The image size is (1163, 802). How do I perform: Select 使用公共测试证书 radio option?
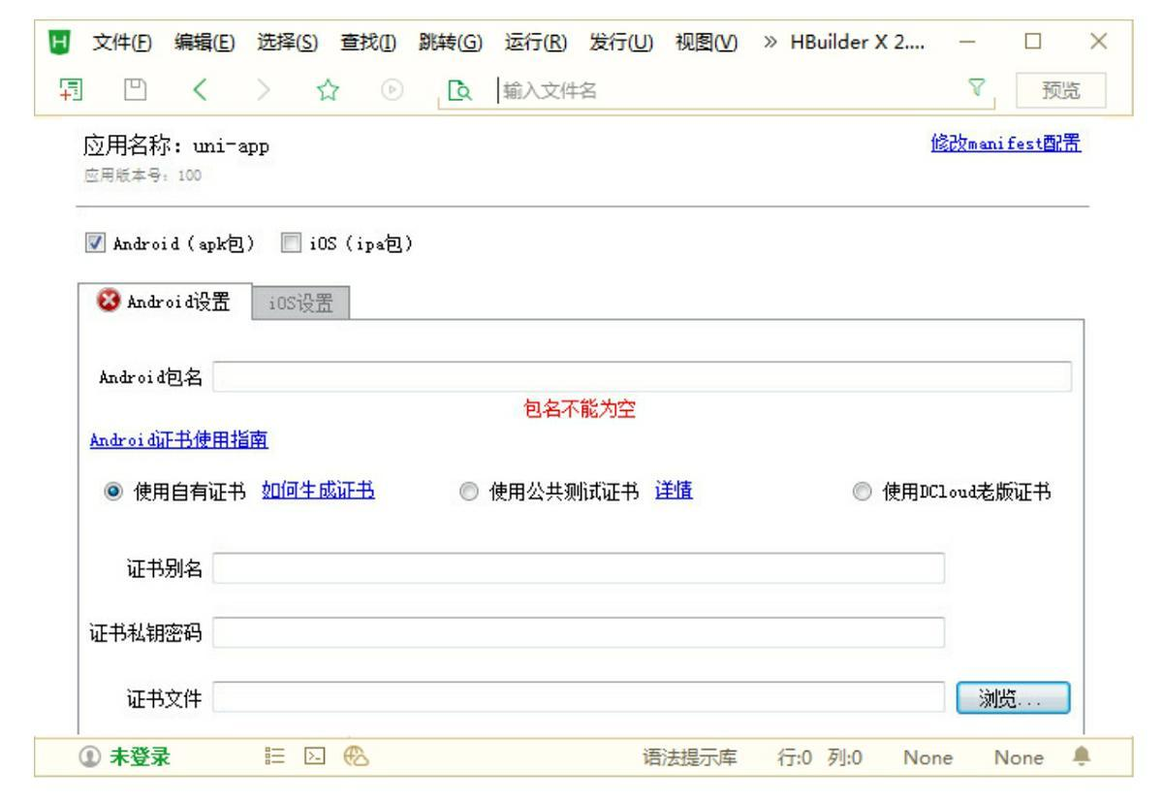(x=468, y=492)
